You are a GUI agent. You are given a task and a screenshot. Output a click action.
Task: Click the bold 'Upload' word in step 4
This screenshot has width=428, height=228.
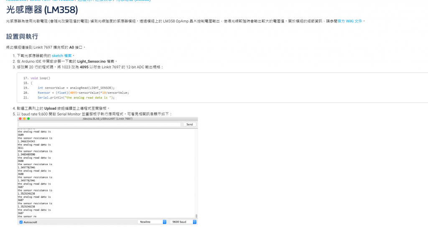(x=50, y=108)
